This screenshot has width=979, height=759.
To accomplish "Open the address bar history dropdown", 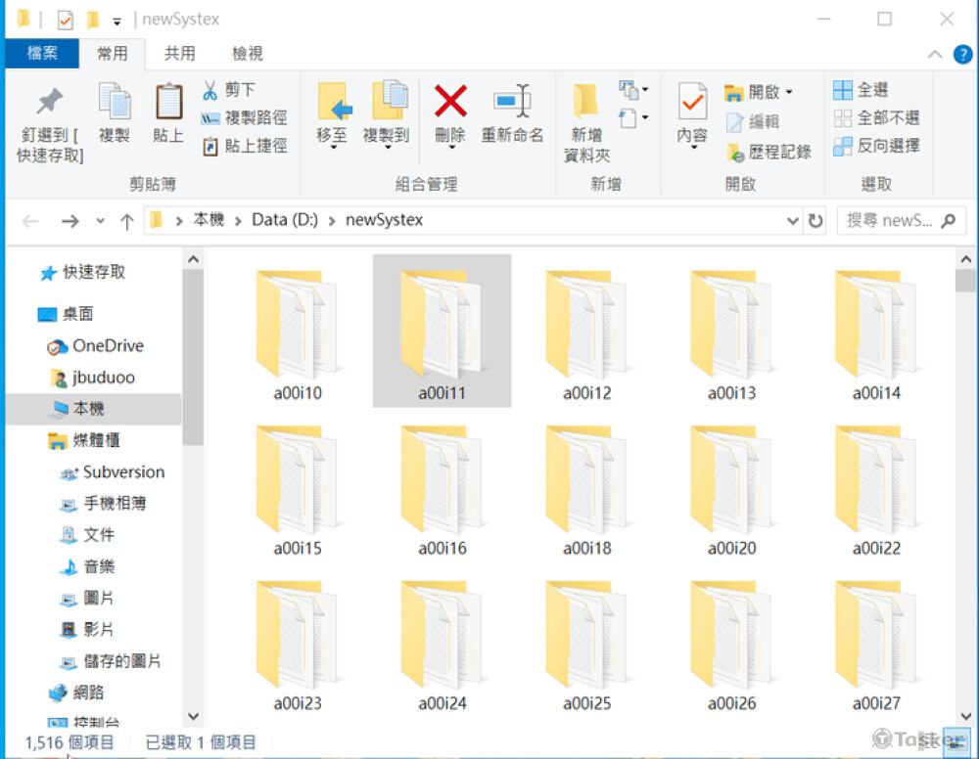I will click(x=792, y=221).
